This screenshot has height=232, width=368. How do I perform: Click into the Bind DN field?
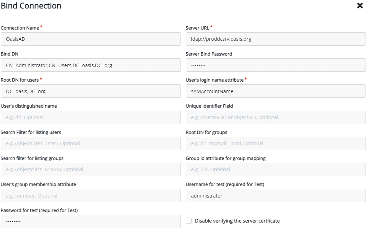coord(91,65)
